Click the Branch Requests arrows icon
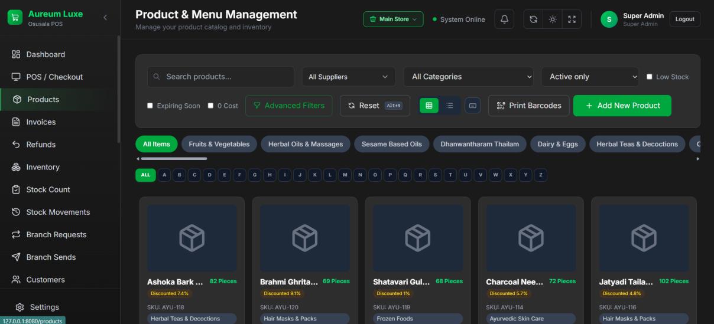 (16, 234)
